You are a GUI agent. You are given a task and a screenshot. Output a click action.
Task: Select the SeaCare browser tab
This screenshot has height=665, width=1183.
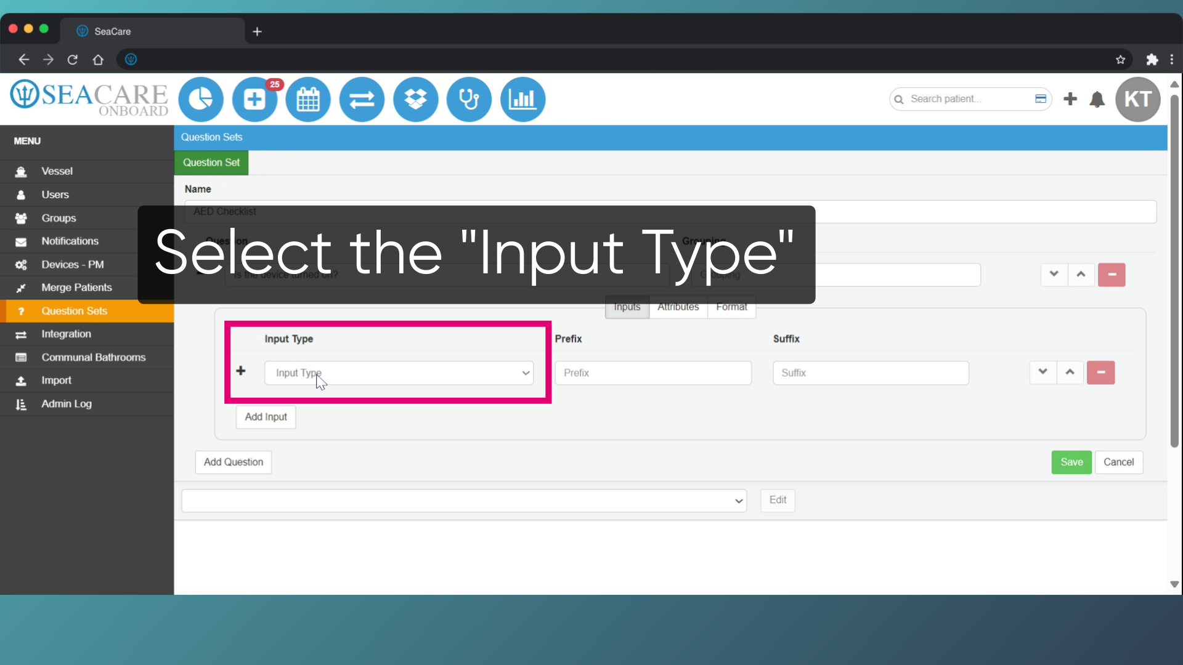pos(153,31)
